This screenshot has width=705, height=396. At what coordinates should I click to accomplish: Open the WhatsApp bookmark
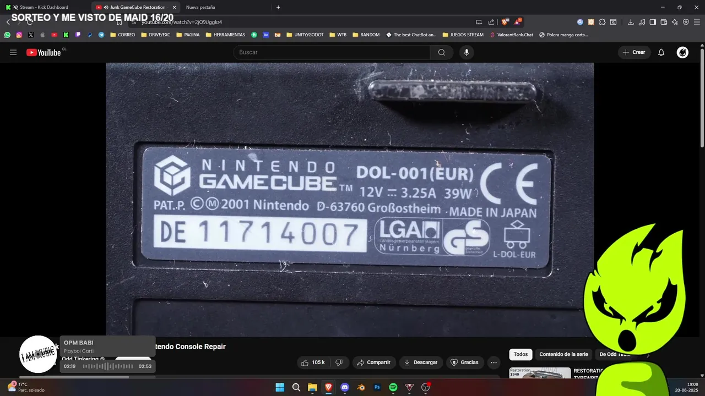pyautogui.click(x=7, y=35)
